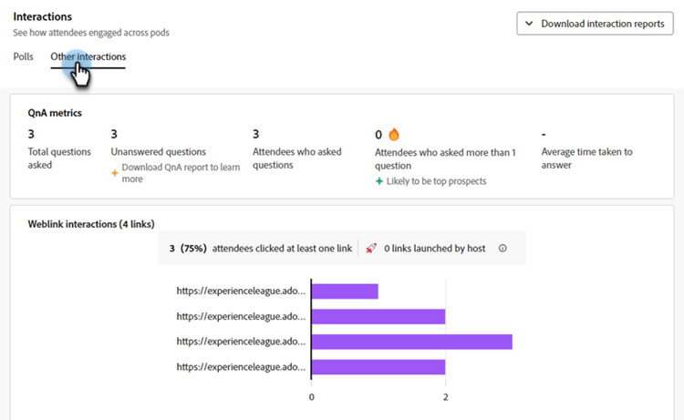This screenshot has width=684, height=420.
Task: Click the fourth experienceleague link label
Action: 242,367
